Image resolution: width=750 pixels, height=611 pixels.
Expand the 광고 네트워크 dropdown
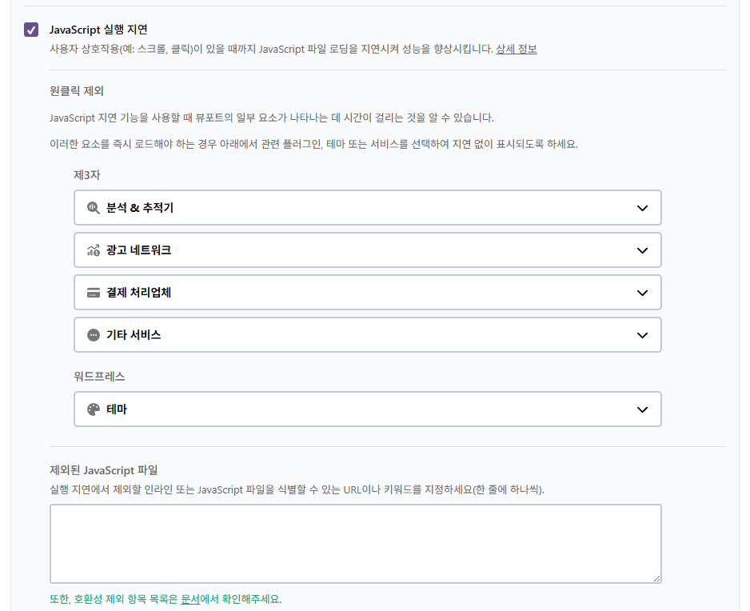[642, 250]
